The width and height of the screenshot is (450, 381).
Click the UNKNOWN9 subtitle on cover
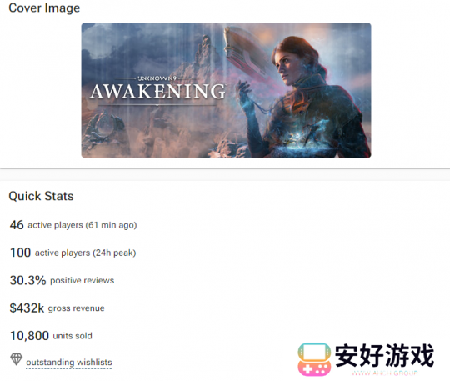[157, 78]
